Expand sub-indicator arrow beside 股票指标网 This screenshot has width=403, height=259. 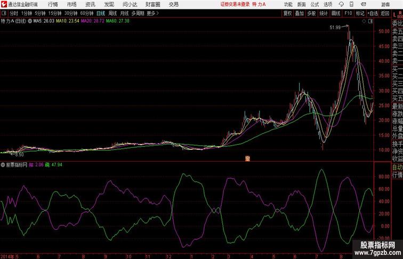[x=3, y=165]
